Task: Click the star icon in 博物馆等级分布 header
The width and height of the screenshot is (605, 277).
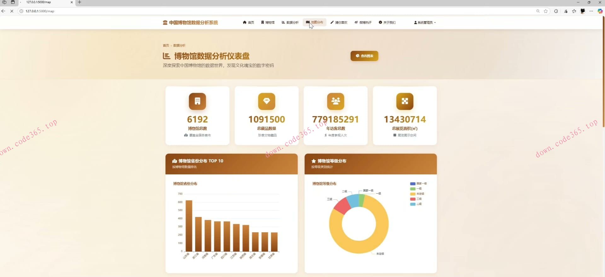Action: coord(314,161)
